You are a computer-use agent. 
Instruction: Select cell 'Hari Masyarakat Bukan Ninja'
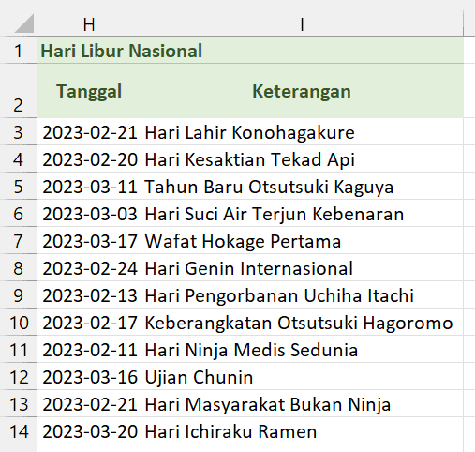[x=302, y=403]
